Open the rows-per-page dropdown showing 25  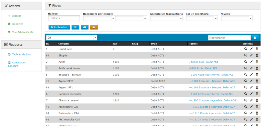(71, 38)
